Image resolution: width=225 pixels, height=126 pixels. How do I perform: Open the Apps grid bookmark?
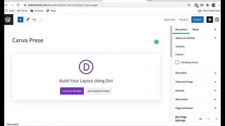[x=10, y=11]
